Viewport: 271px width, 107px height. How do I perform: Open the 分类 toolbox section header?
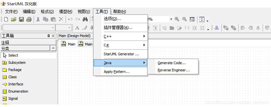pyautogui.click(x=25, y=48)
